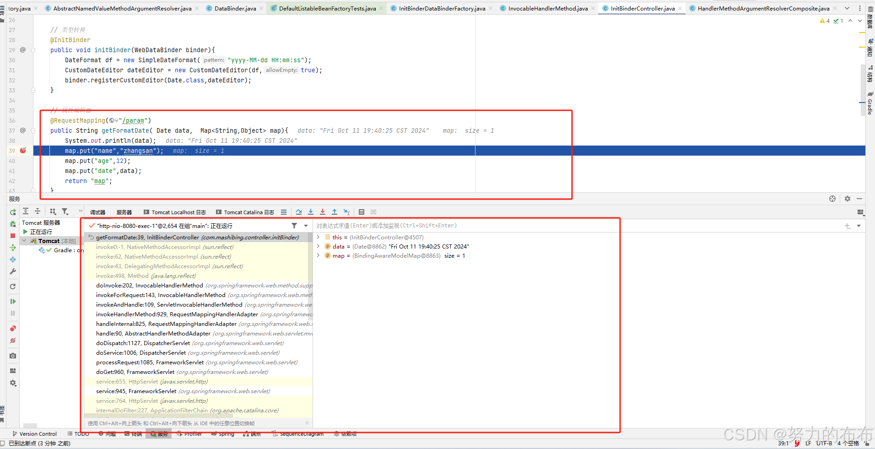Toggle code fold at line 29
875x449 pixels.
tap(33, 50)
